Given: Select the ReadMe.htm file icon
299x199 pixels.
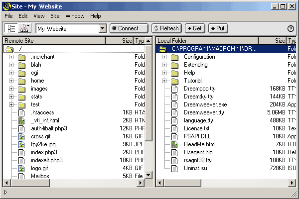Looking at the screenshot, I should [174, 144].
